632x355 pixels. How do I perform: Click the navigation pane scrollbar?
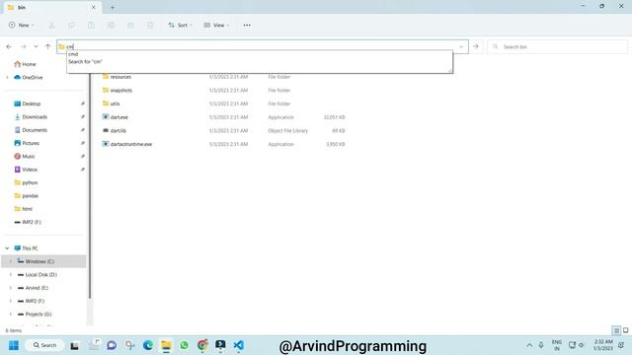tap(90, 185)
